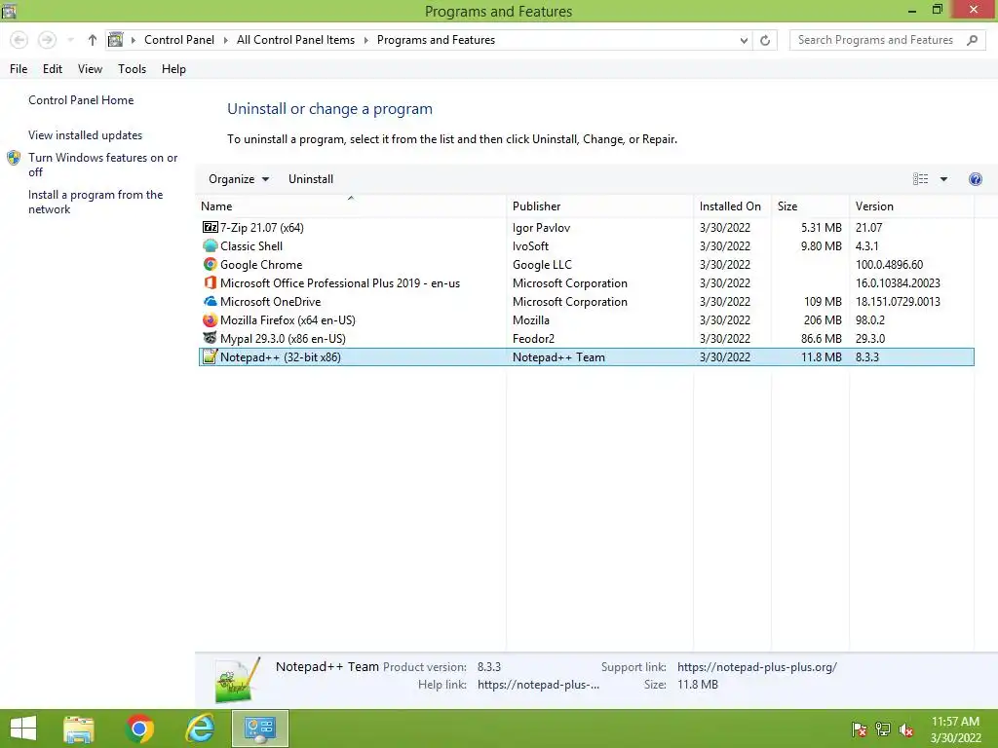The image size is (998, 748).
Task: Open the View menu
Action: (x=90, y=69)
